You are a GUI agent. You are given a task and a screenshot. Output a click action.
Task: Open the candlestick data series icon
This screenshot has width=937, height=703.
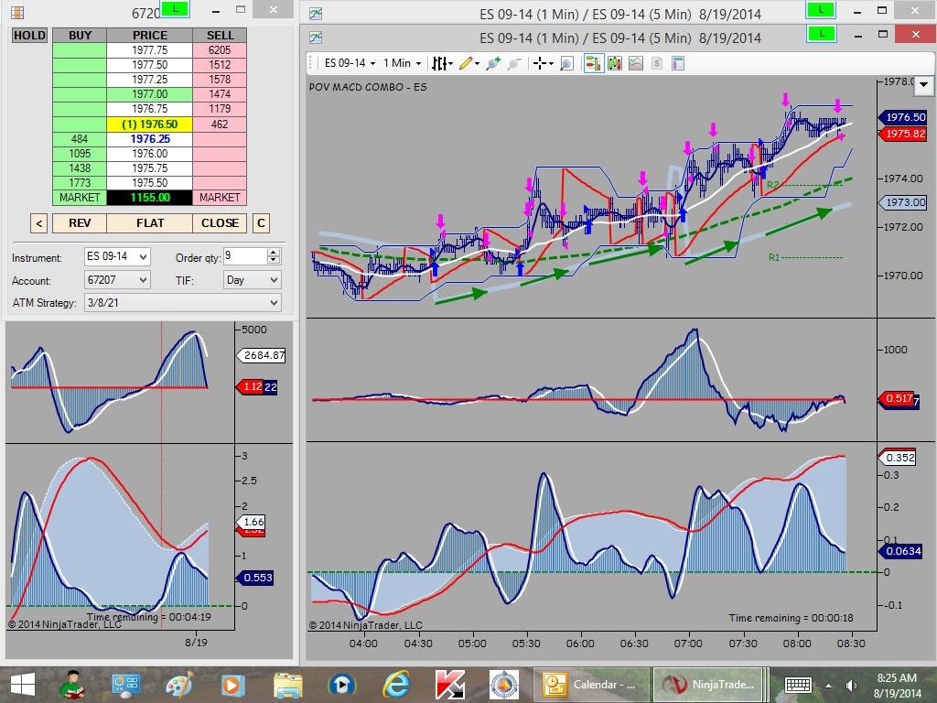[x=614, y=63]
